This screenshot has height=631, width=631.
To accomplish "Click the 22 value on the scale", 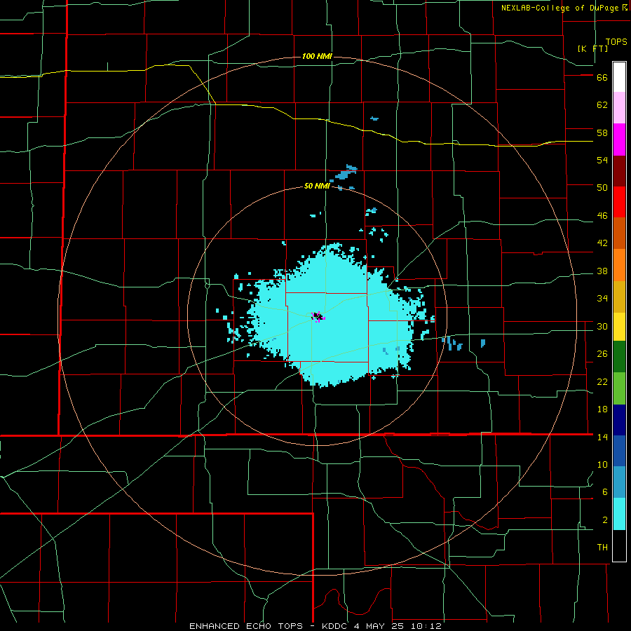I will 602,381.
